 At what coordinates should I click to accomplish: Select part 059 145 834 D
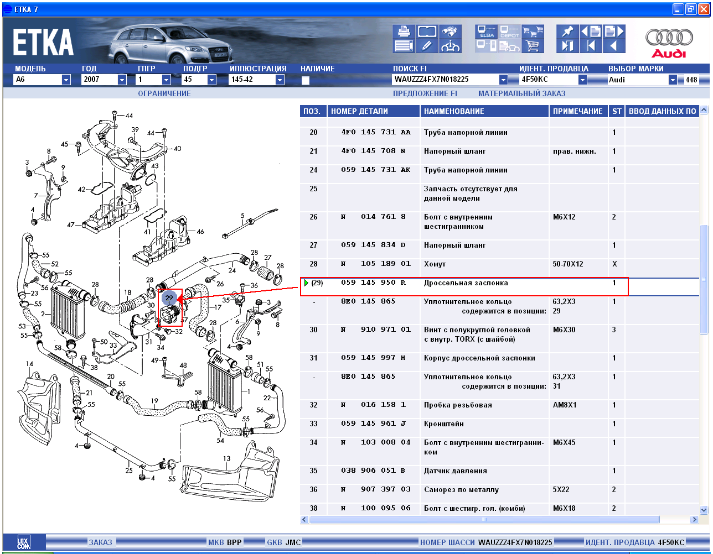pos(374,245)
